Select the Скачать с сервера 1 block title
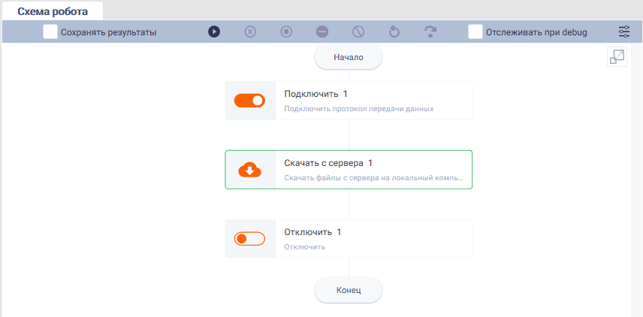The height and width of the screenshot is (317, 643). pyautogui.click(x=328, y=163)
